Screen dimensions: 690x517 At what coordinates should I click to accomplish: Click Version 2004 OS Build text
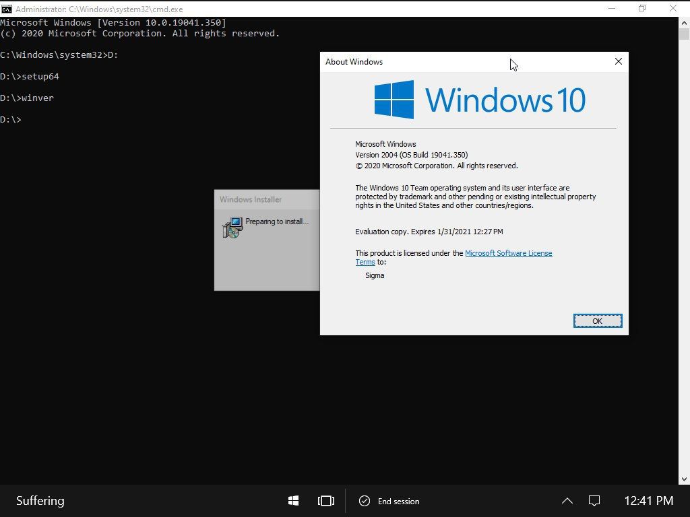point(412,155)
